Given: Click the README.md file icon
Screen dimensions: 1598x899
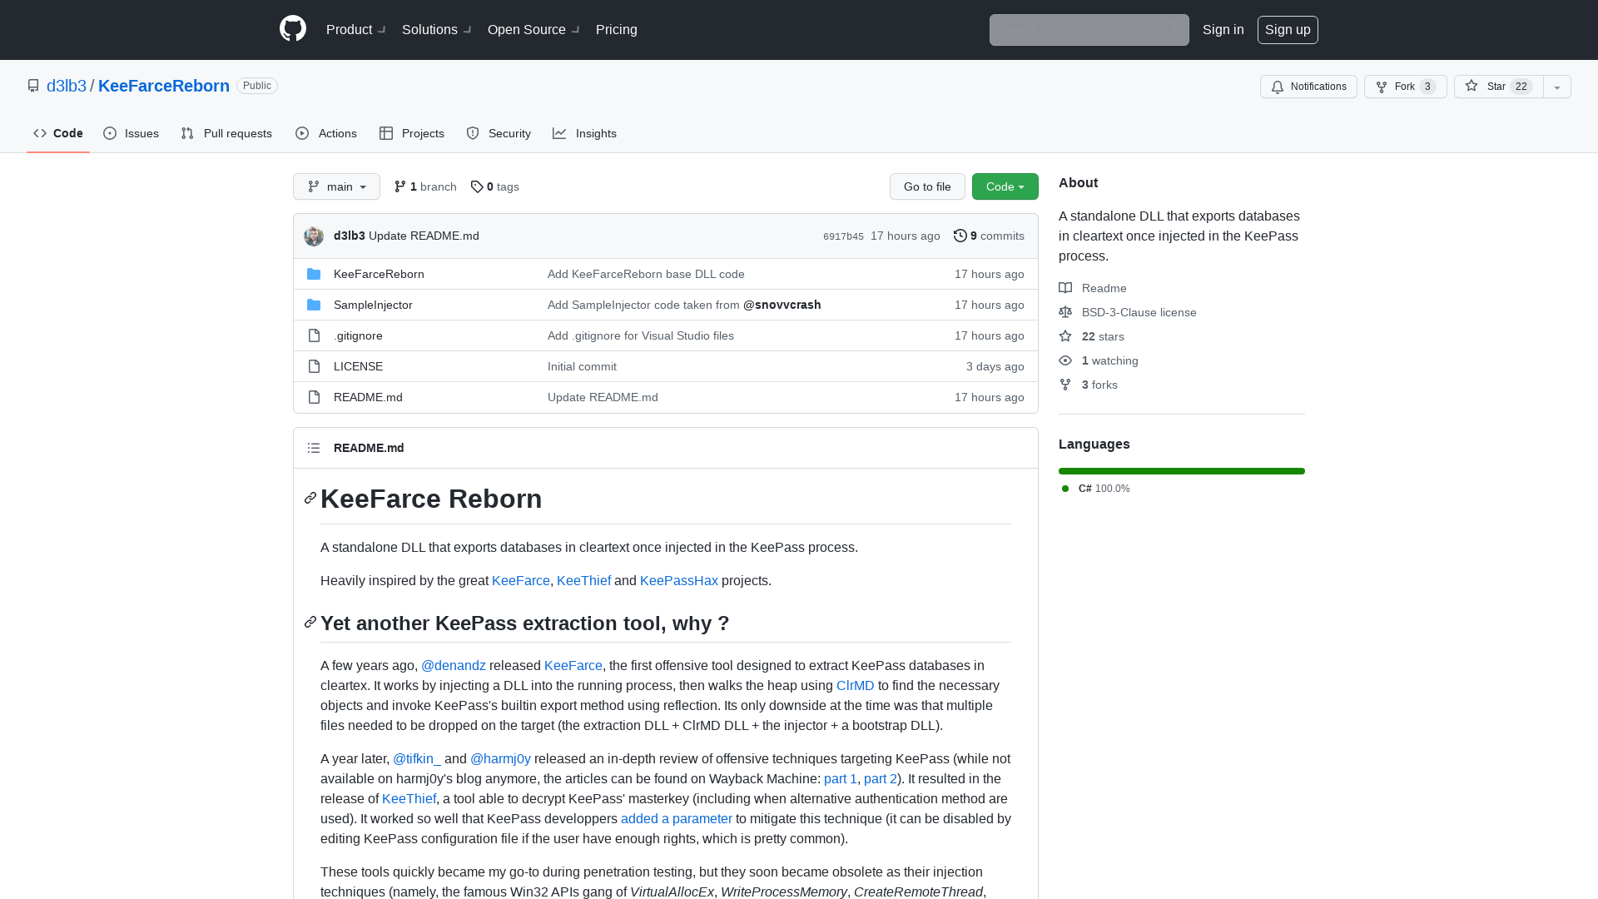Looking at the screenshot, I should coord(314,397).
